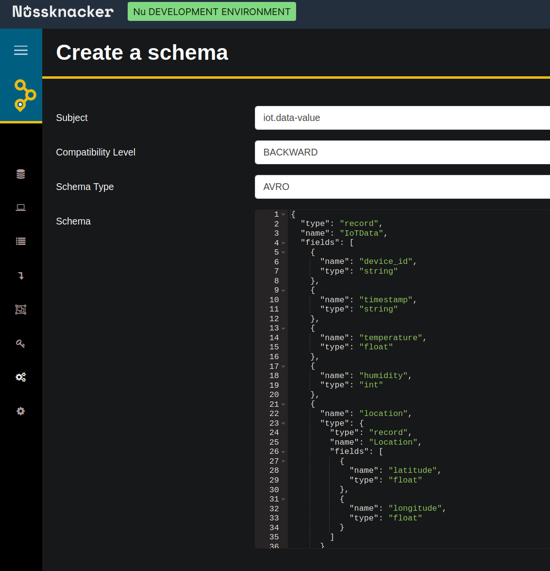This screenshot has width=550, height=571.
Task: Click the Nu DEVELOPMENT ENVIRONMENT badge
Action: (x=212, y=12)
